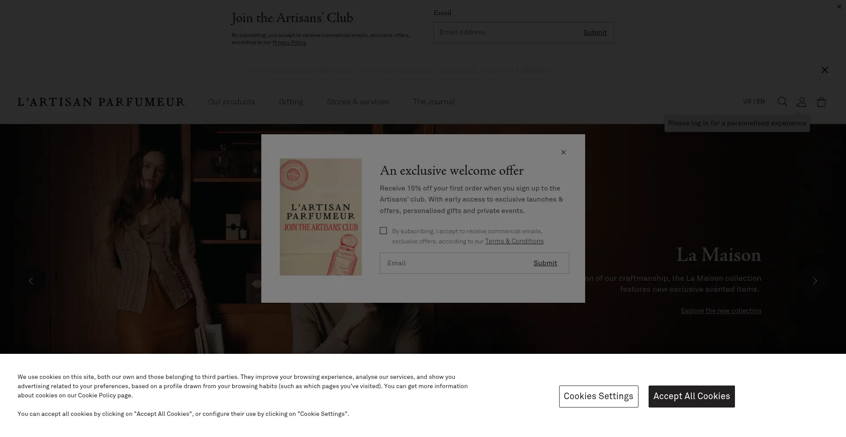Open the Stores & services menu

[x=358, y=102]
